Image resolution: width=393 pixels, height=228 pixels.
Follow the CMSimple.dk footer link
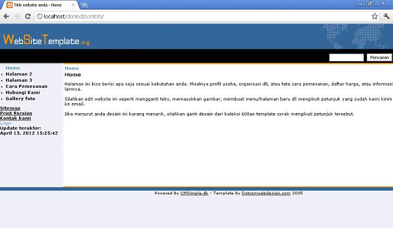[194, 193]
